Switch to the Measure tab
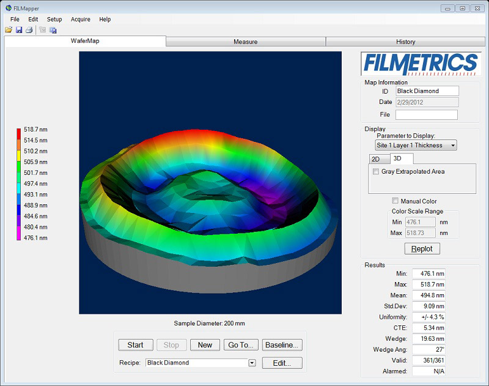The image size is (489, 386). (x=245, y=42)
